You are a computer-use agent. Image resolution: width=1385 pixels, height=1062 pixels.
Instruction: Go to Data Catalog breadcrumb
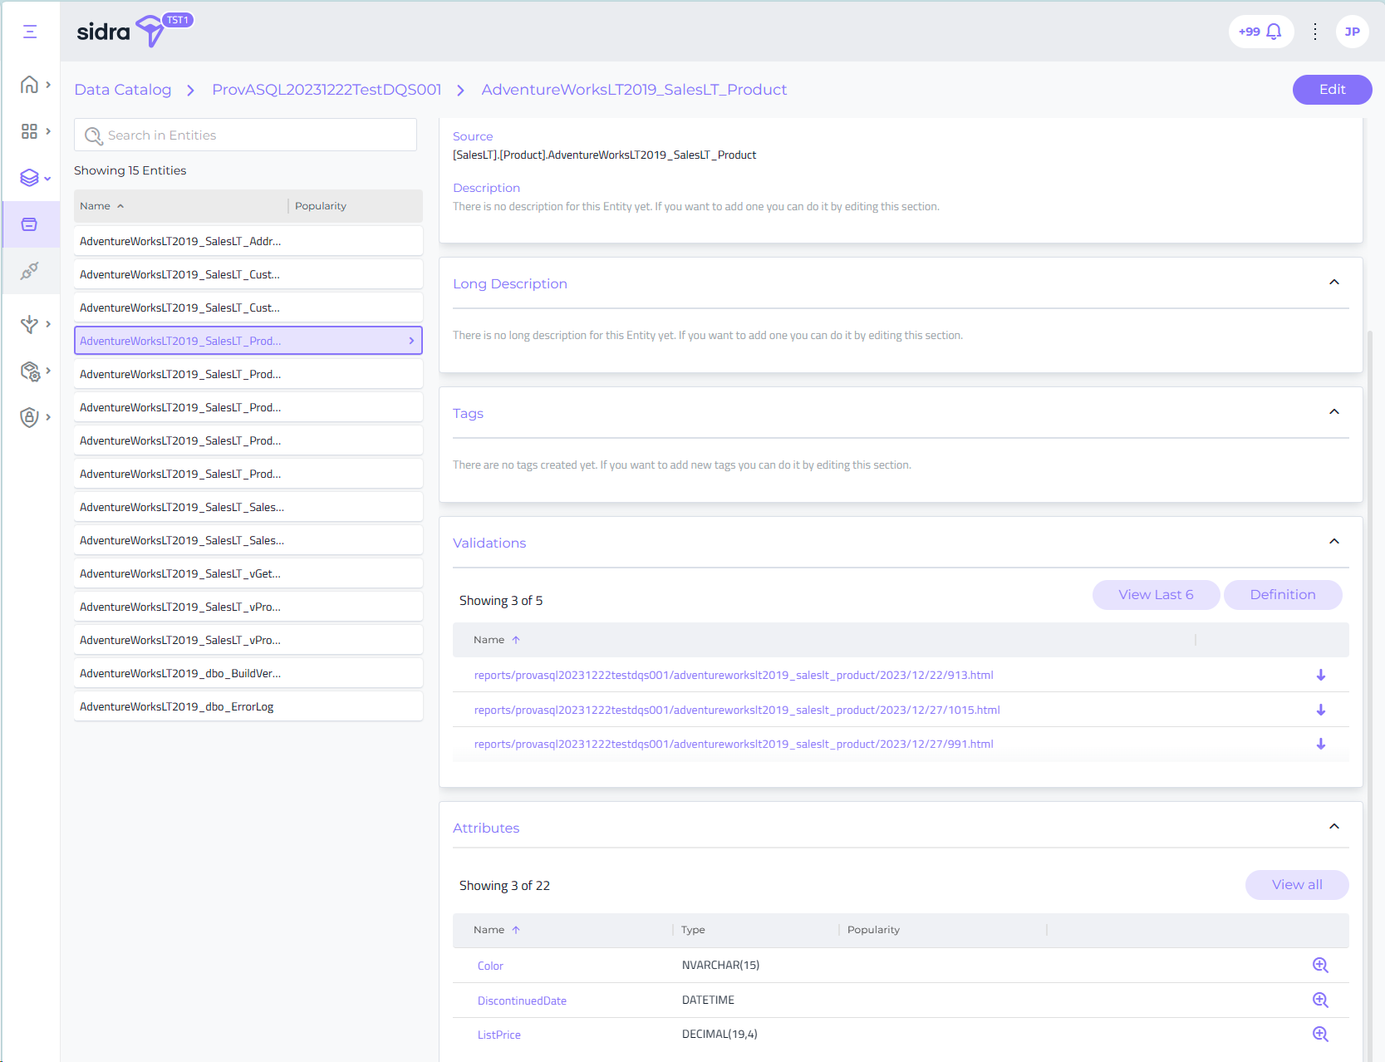123,90
